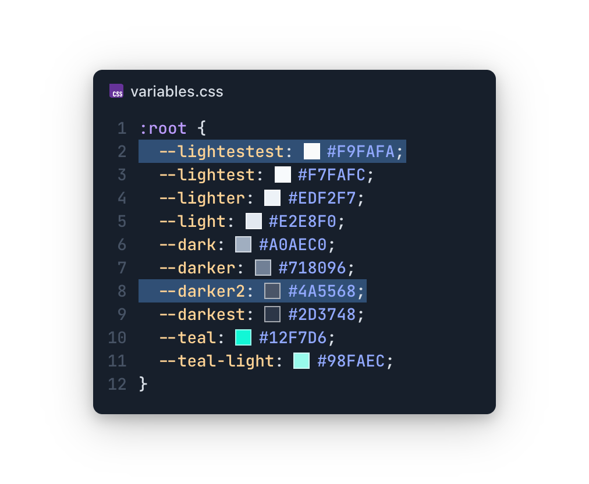
Task: Click the #4A5568 darker2 color swatch
Action: click(x=272, y=291)
